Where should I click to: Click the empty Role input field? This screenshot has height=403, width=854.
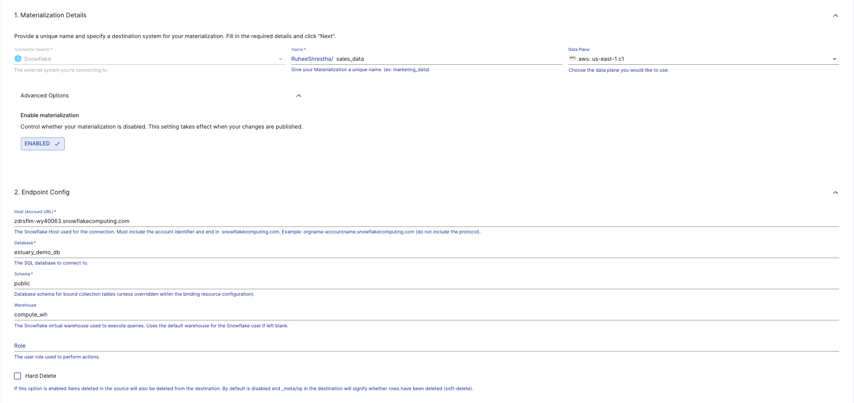click(425, 346)
